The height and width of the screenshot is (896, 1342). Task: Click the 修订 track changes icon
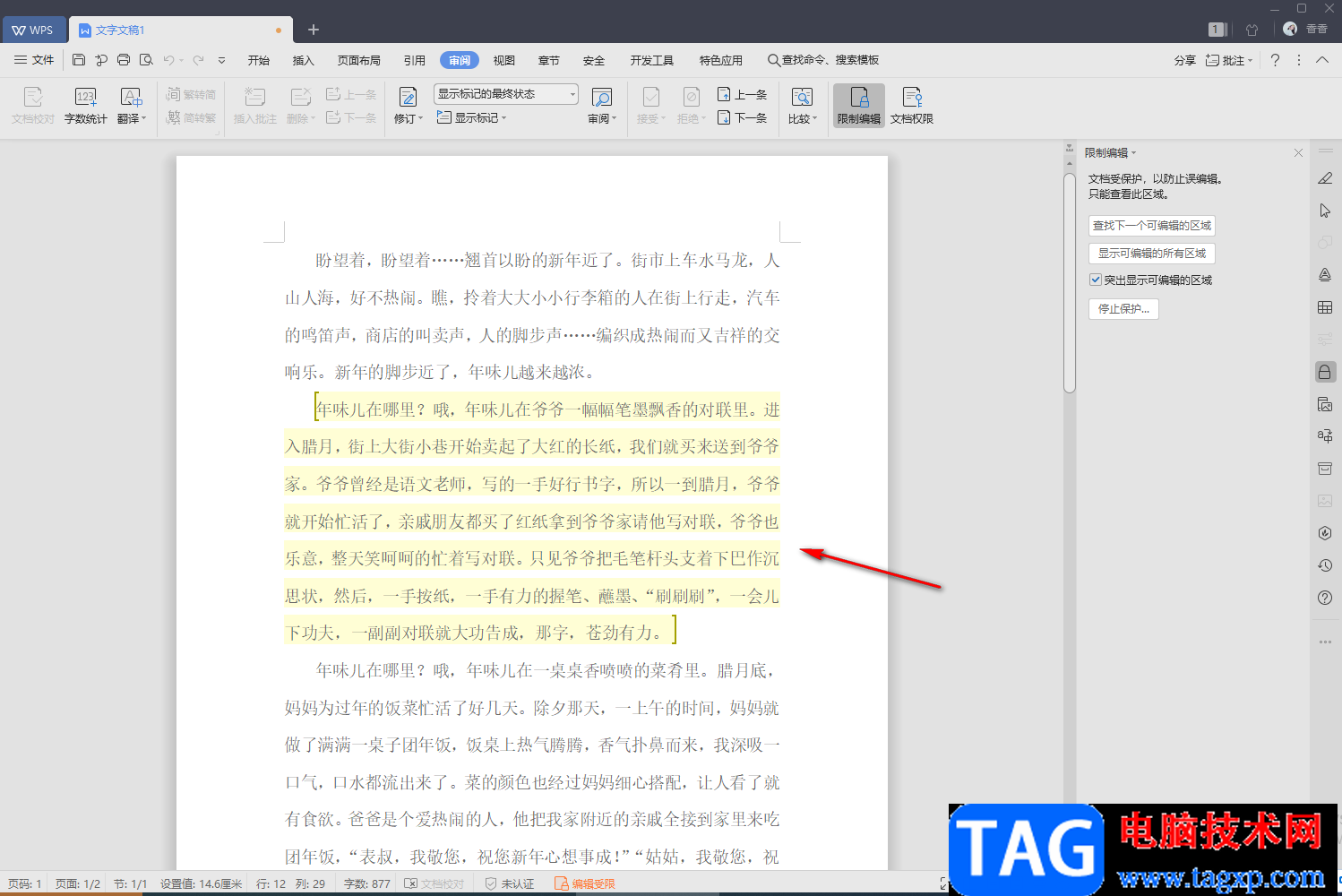[x=408, y=106]
